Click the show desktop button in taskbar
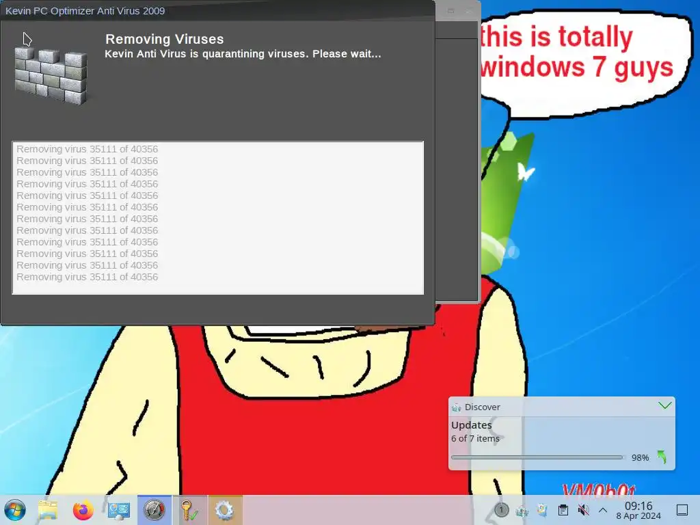Image resolution: width=700 pixels, height=525 pixels. 682,510
